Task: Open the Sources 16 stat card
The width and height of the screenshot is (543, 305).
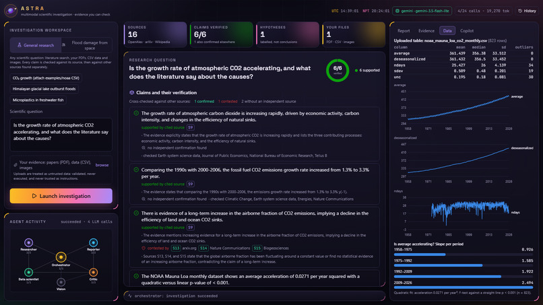Action: (x=156, y=34)
